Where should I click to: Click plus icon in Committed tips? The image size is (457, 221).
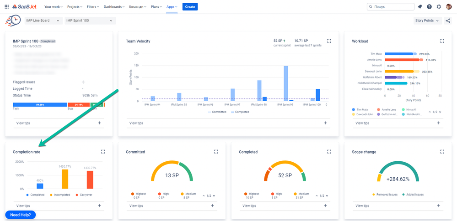pos(212,206)
